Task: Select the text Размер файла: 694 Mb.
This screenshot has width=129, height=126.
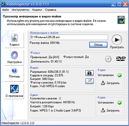Action: tap(45, 43)
